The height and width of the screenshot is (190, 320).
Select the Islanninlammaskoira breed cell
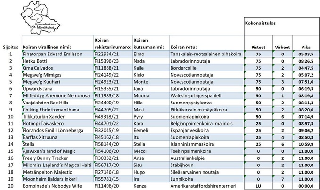click(x=194, y=143)
